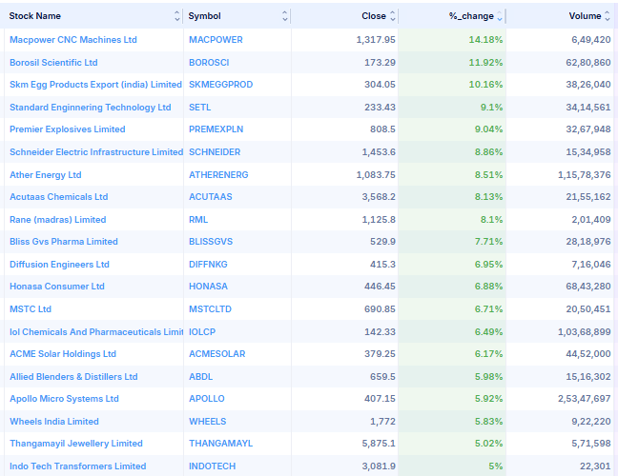Click the DIFFNKG symbol
Image resolution: width=618 pixels, height=476 pixels.
pos(208,265)
